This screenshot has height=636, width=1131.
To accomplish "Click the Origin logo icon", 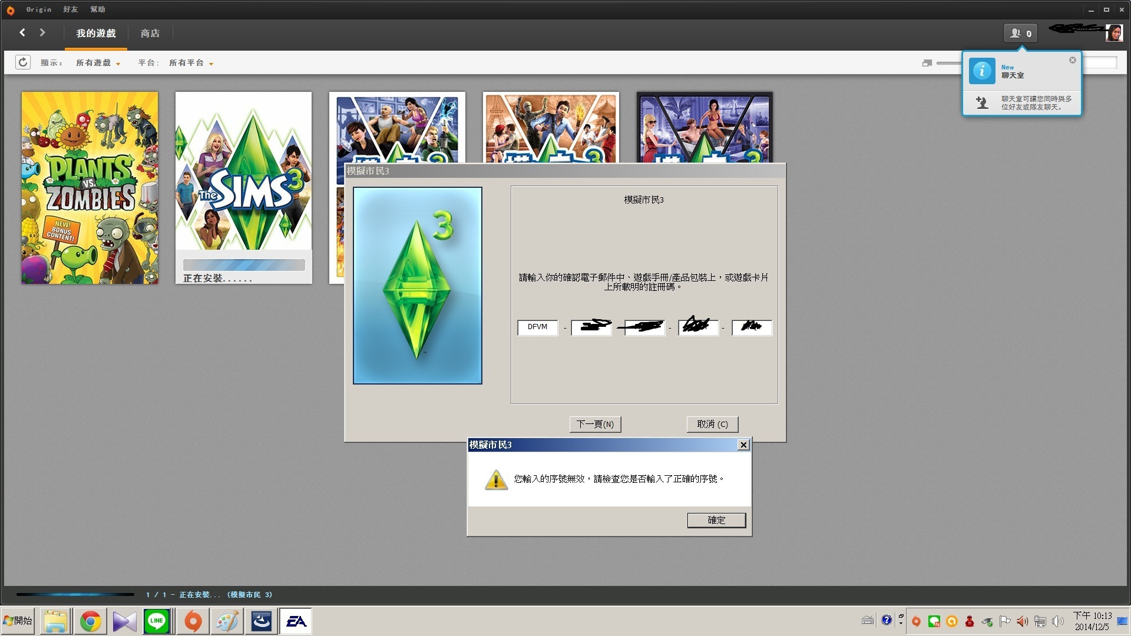I will [x=10, y=10].
